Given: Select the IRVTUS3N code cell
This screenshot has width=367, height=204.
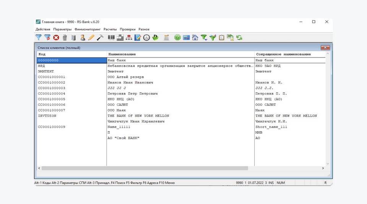Looking at the screenshot, I should point(71,116).
